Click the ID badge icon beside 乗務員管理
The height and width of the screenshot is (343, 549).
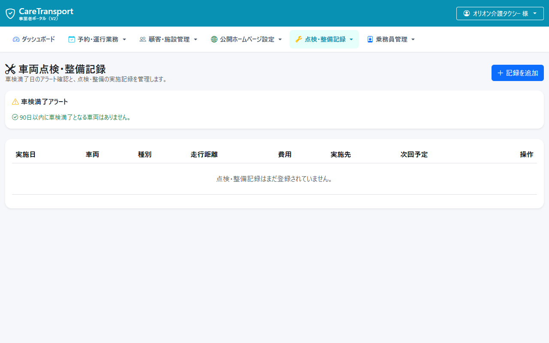pos(370,39)
